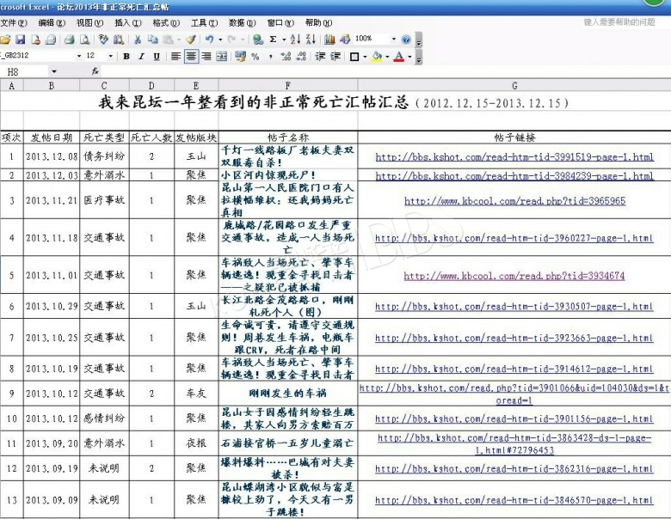Open the AutoSum functions dropdown arrow
671x519 pixels.
coord(284,40)
